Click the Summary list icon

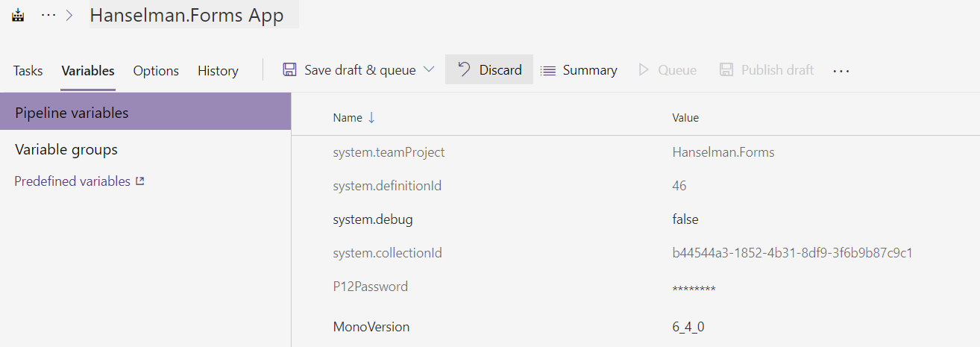[x=548, y=71]
